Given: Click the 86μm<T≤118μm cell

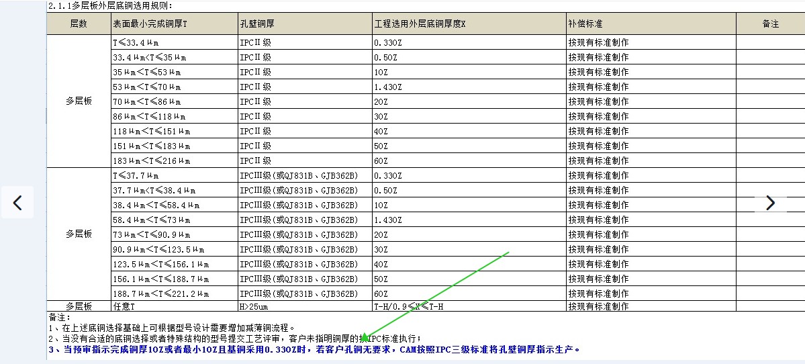Looking at the screenshot, I should [175, 117].
